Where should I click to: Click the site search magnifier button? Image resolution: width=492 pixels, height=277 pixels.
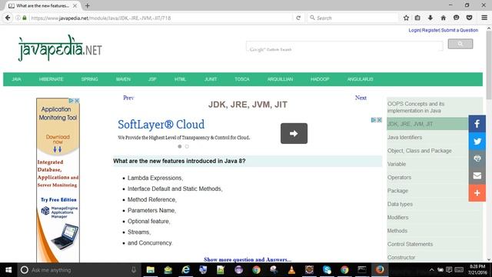click(x=460, y=44)
